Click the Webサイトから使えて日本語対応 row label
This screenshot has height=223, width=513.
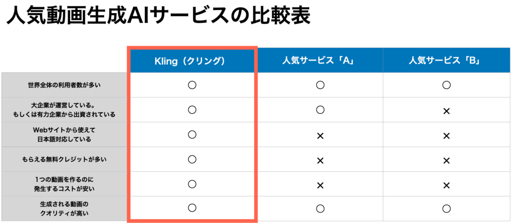(65, 134)
